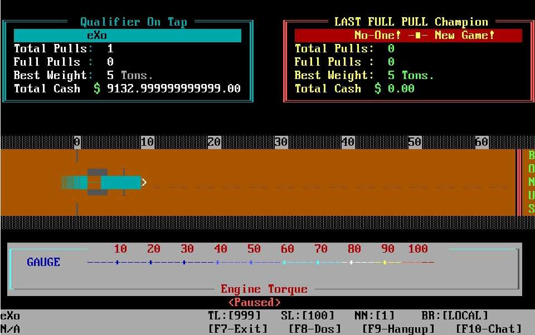535x335 pixels.
Task: Click the green BONUS zone at the track end
Action: [x=531, y=182]
